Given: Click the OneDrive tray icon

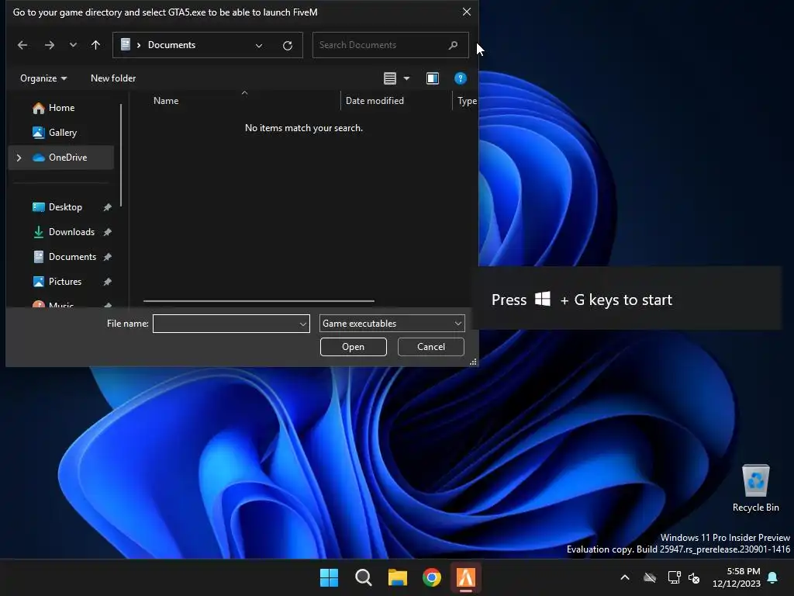Looking at the screenshot, I should (650, 577).
